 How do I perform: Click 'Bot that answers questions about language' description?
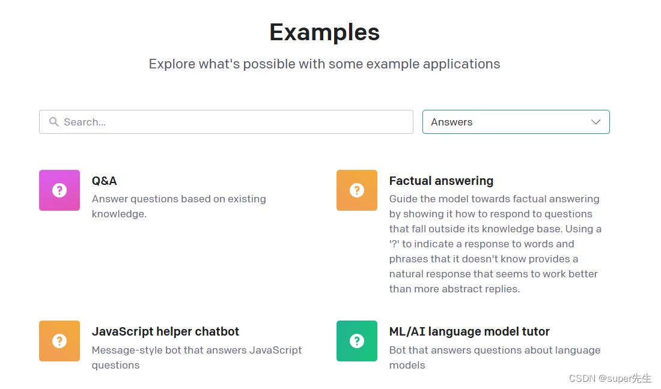tap(495, 350)
